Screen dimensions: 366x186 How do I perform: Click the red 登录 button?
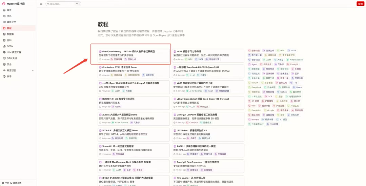[360, 4]
